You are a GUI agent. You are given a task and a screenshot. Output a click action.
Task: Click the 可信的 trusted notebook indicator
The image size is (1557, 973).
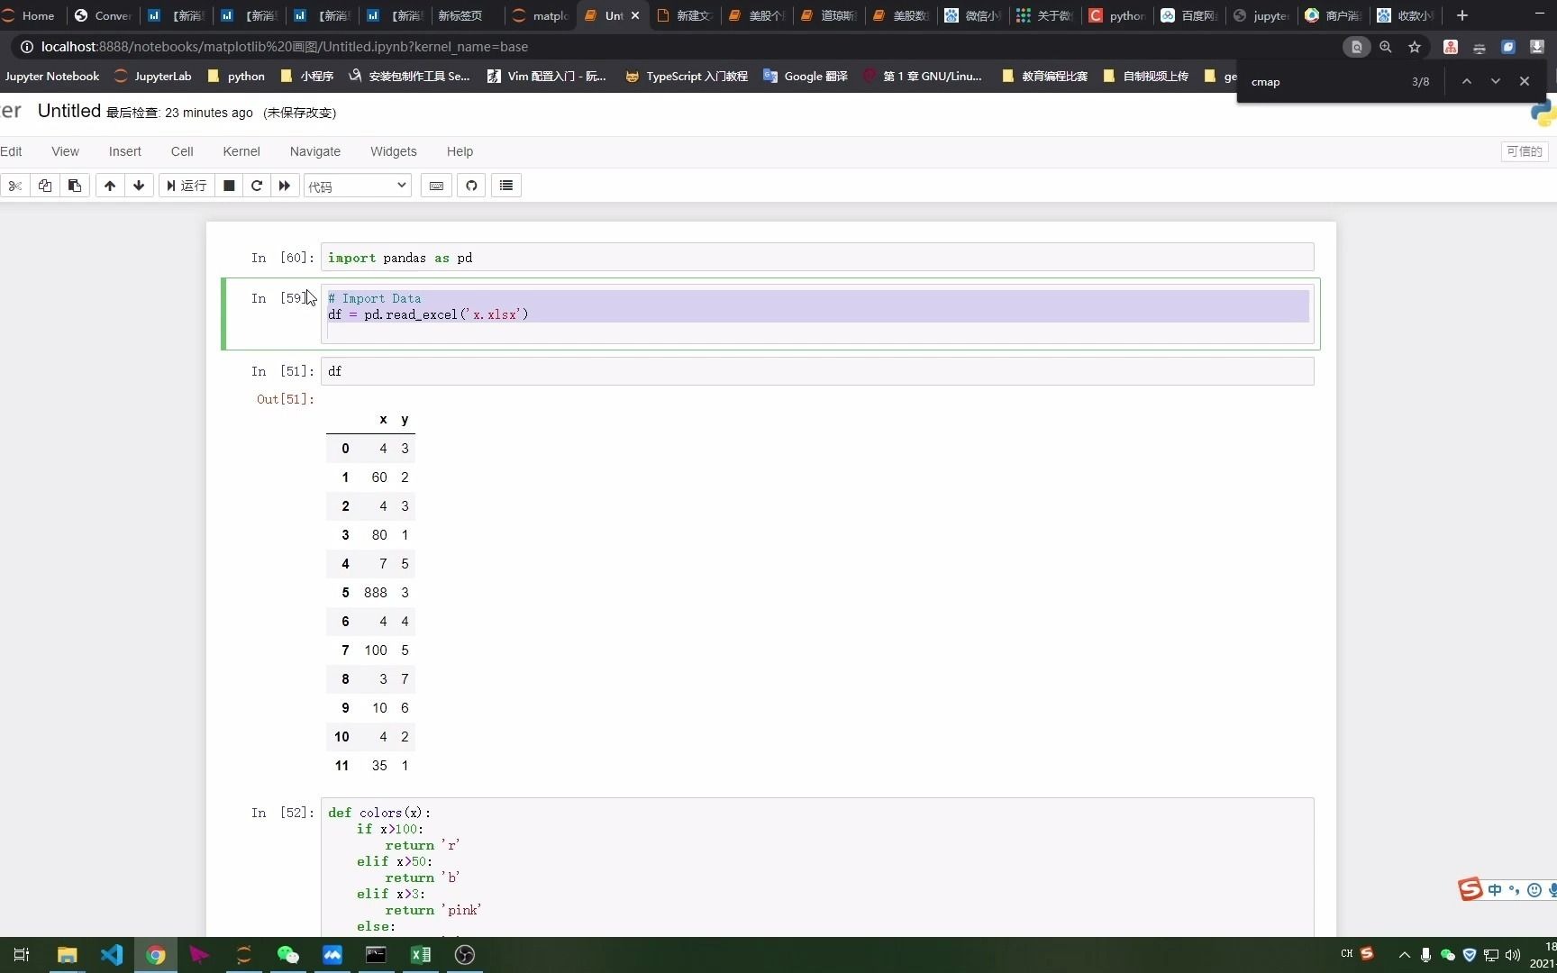[1525, 151]
